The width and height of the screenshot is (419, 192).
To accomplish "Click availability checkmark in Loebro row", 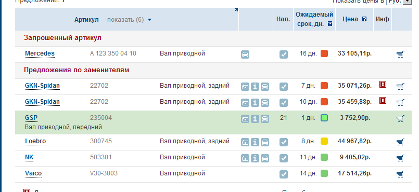I will (284, 143).
